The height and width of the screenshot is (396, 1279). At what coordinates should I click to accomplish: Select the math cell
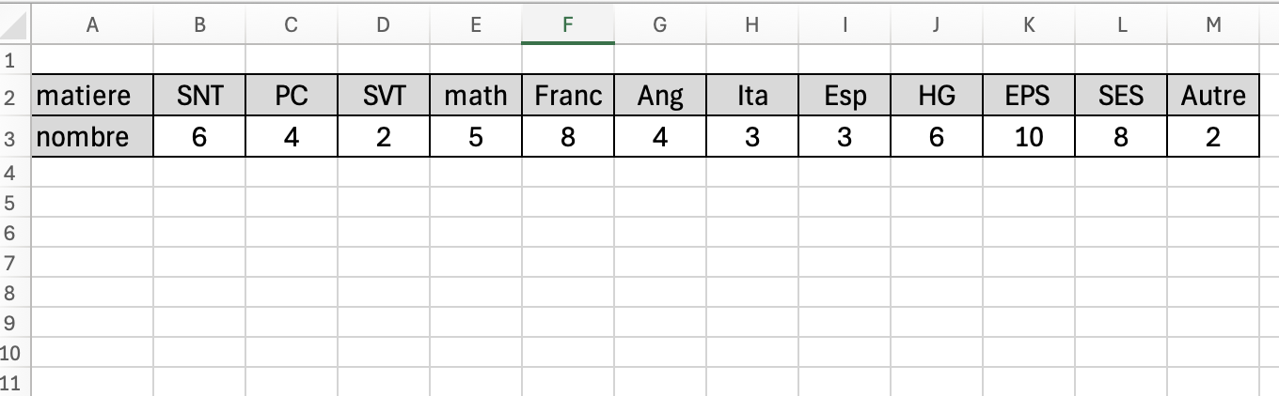pyautogui.click(x=475, y=96)
